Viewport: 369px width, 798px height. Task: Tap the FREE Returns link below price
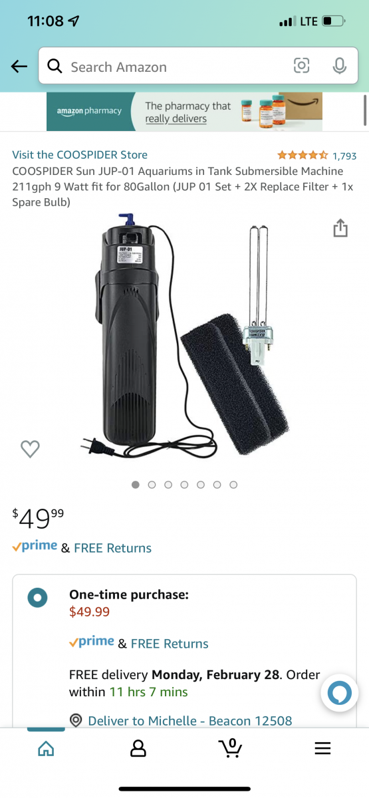pos(113,548)
